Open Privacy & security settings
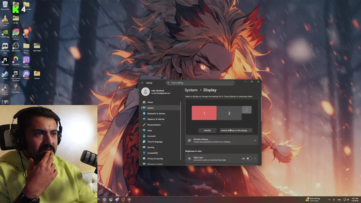 tap(161, 158)
